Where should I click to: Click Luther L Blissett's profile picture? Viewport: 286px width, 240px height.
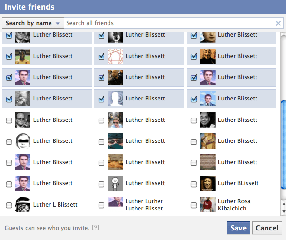tap(23, 205)
